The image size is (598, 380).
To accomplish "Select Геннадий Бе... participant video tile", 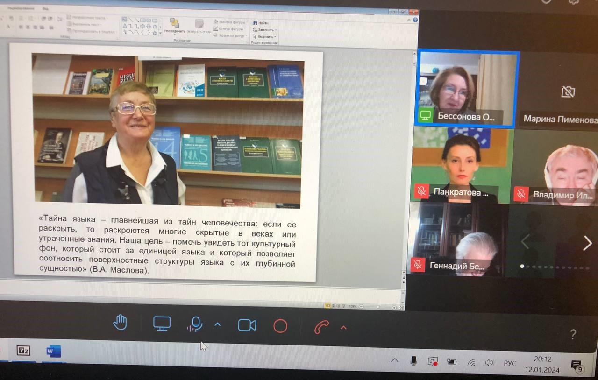I will (x=459, y=239).
